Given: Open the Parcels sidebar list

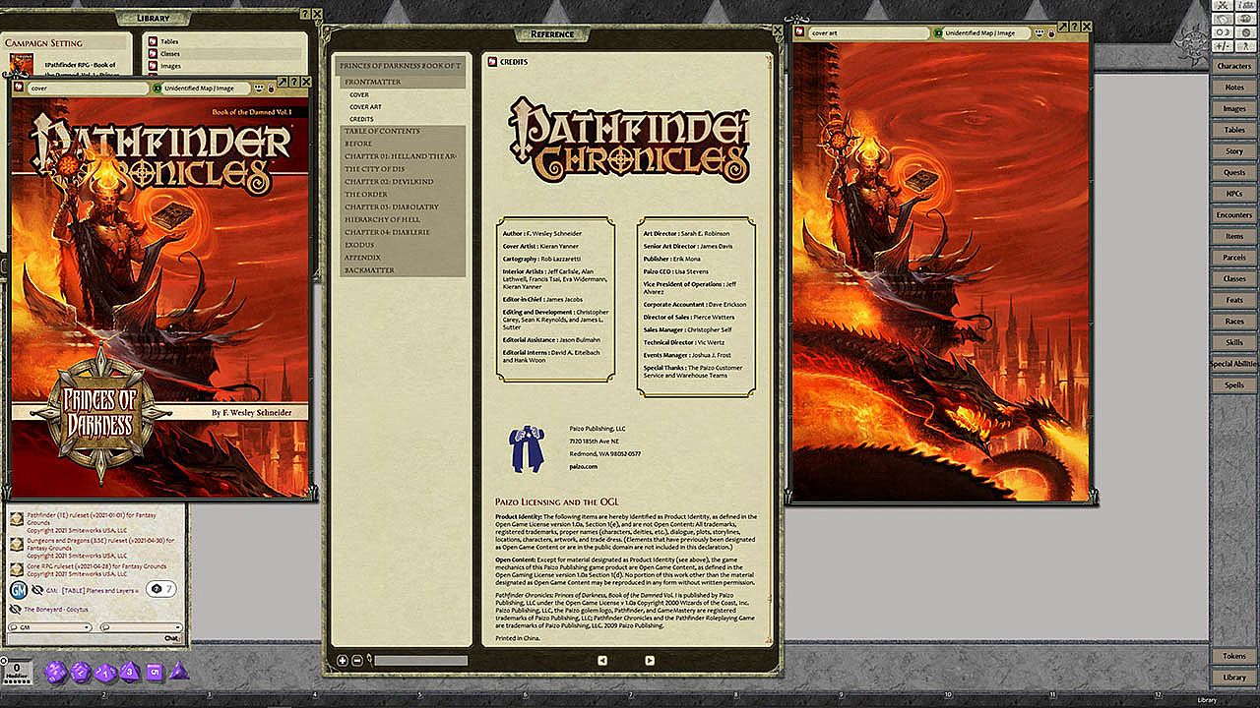Looking at the screenshot, I should (1234, 258).
